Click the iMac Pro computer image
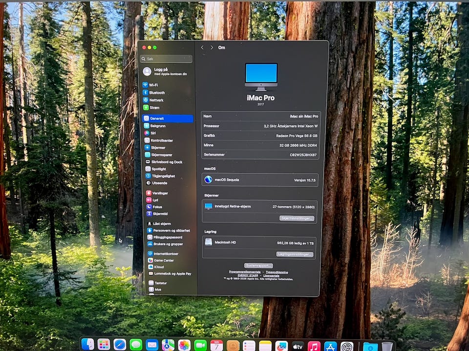 pyautogui.click(x=261, y=77)
